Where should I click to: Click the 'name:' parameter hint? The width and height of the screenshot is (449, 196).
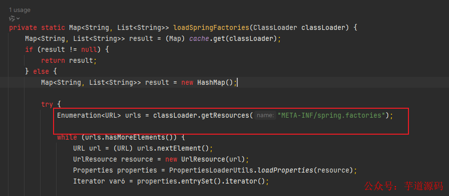265,115
